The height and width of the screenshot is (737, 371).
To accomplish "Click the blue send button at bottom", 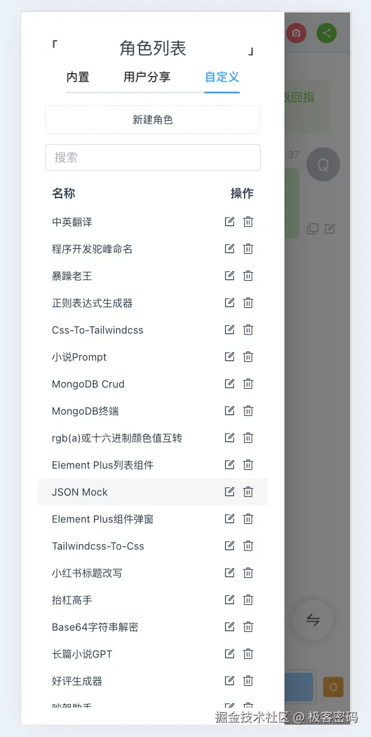I will pos(300,687).
